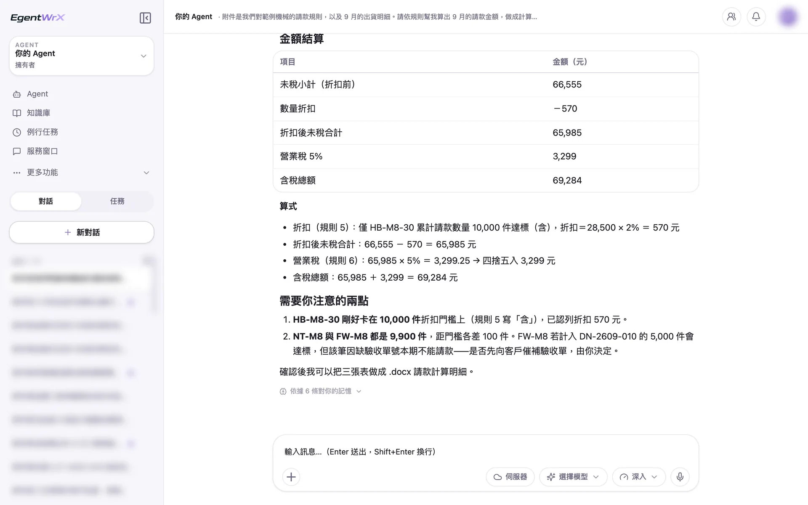Screen dimensions: 808x505
Task: Expand the 你的 Agent selector
Action: (x=82, y=56)
